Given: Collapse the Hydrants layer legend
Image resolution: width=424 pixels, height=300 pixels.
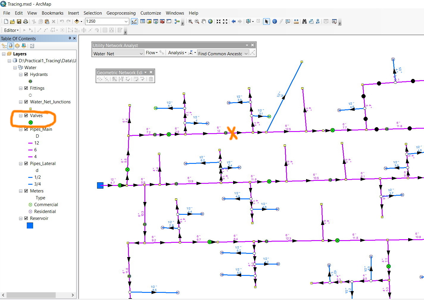Looking at the screenshot, I should (x=21, y=74).
